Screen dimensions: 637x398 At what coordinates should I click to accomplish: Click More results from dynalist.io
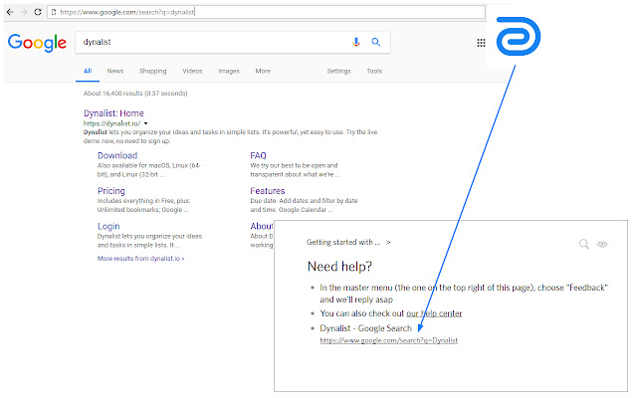pyautogui.click(x=140, y=259)
